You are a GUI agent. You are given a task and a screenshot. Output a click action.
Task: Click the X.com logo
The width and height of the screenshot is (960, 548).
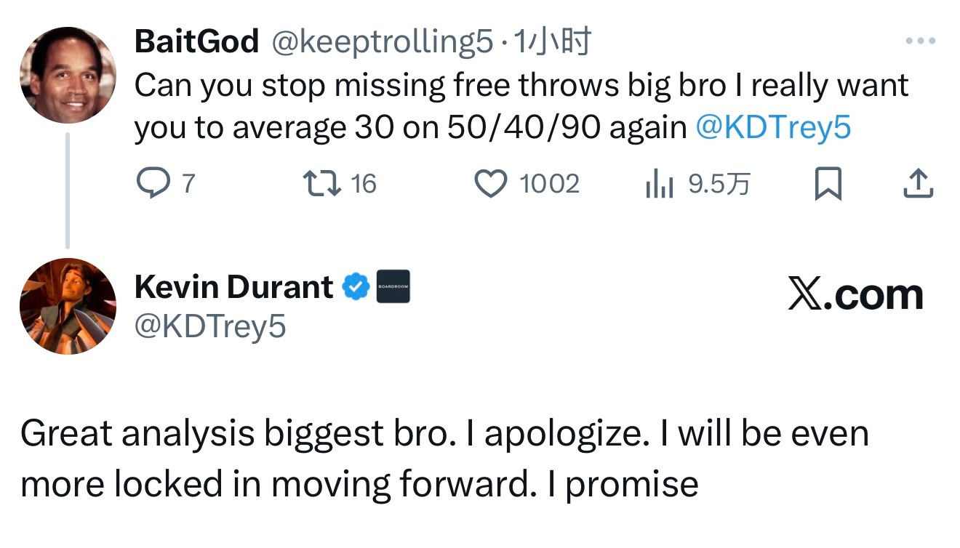pyautogui.click(x=855, y=295)
